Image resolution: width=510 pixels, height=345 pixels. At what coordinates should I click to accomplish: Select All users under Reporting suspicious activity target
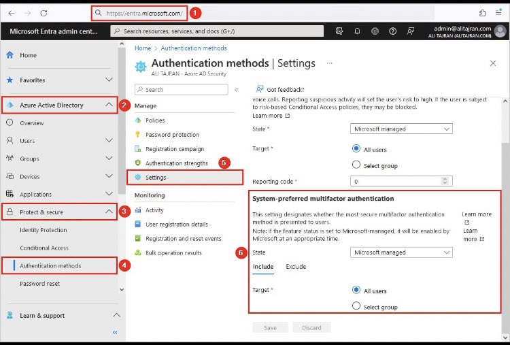click(356, 149)
